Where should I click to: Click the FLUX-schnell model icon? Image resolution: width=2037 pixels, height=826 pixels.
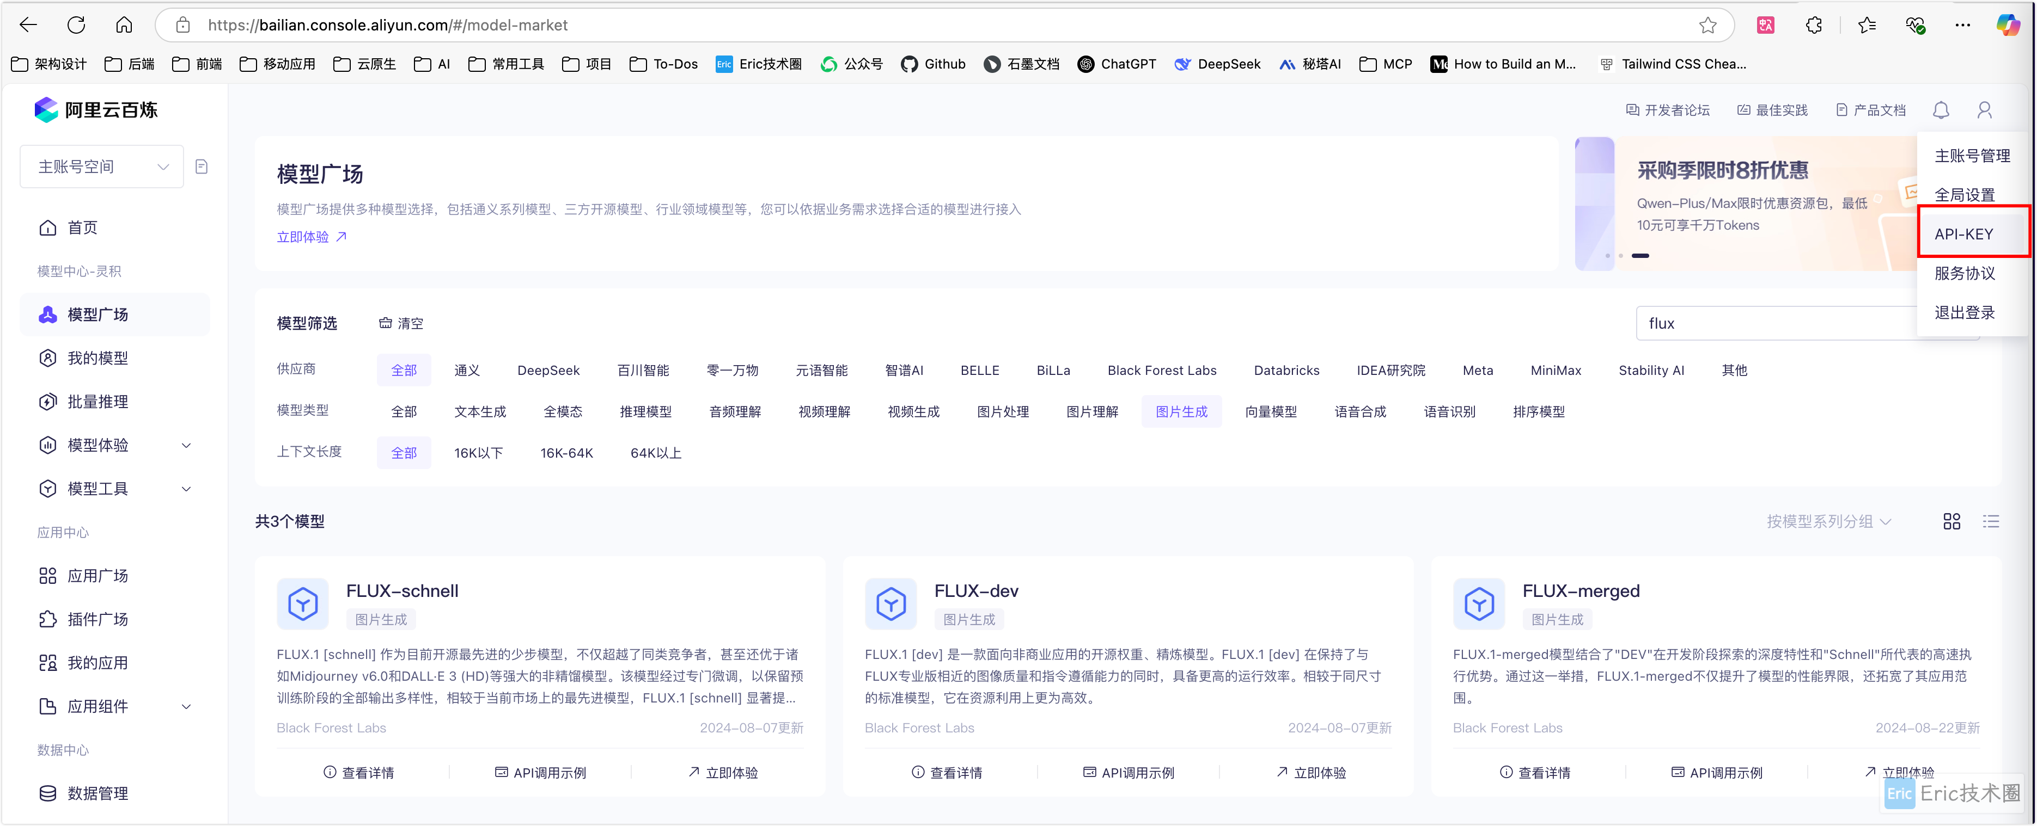point(303,604)
